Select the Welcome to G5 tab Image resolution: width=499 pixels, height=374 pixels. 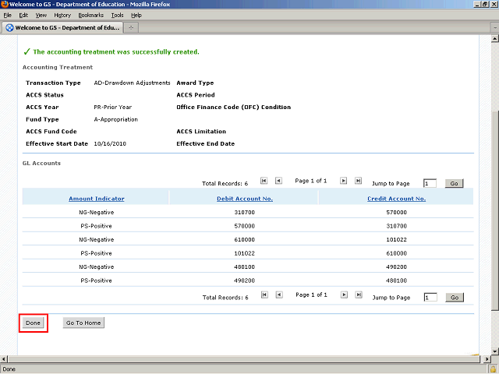coord(62,28)
